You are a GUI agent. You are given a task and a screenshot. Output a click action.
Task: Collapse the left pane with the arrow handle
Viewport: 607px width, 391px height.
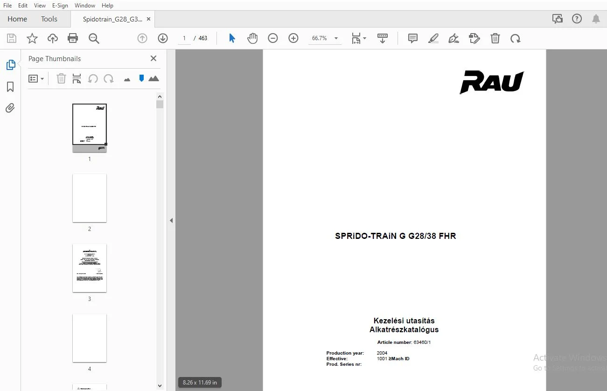click(x=171, y=220)
